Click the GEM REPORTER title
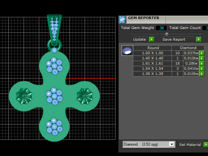This screenshot has height=156, width=208. coord(143,18)
